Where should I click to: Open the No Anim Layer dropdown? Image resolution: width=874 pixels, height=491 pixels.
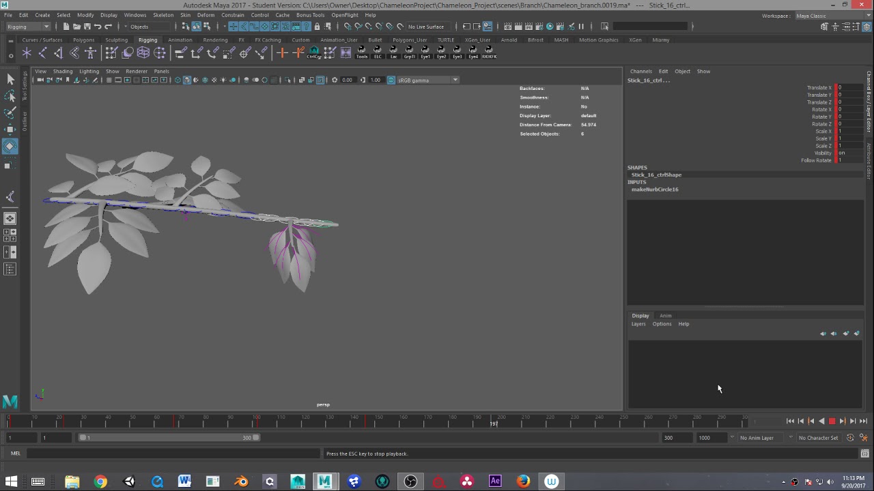click(760, 438)
